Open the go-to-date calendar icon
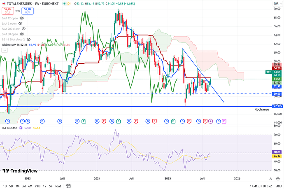Image resolution: width=284 pixels, height=189 pixels. pyautogui.click(x=68, y=186)
